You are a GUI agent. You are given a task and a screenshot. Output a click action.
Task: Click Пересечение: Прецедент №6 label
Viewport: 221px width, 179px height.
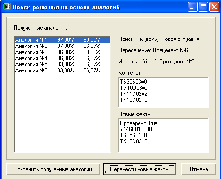(153, 50)
